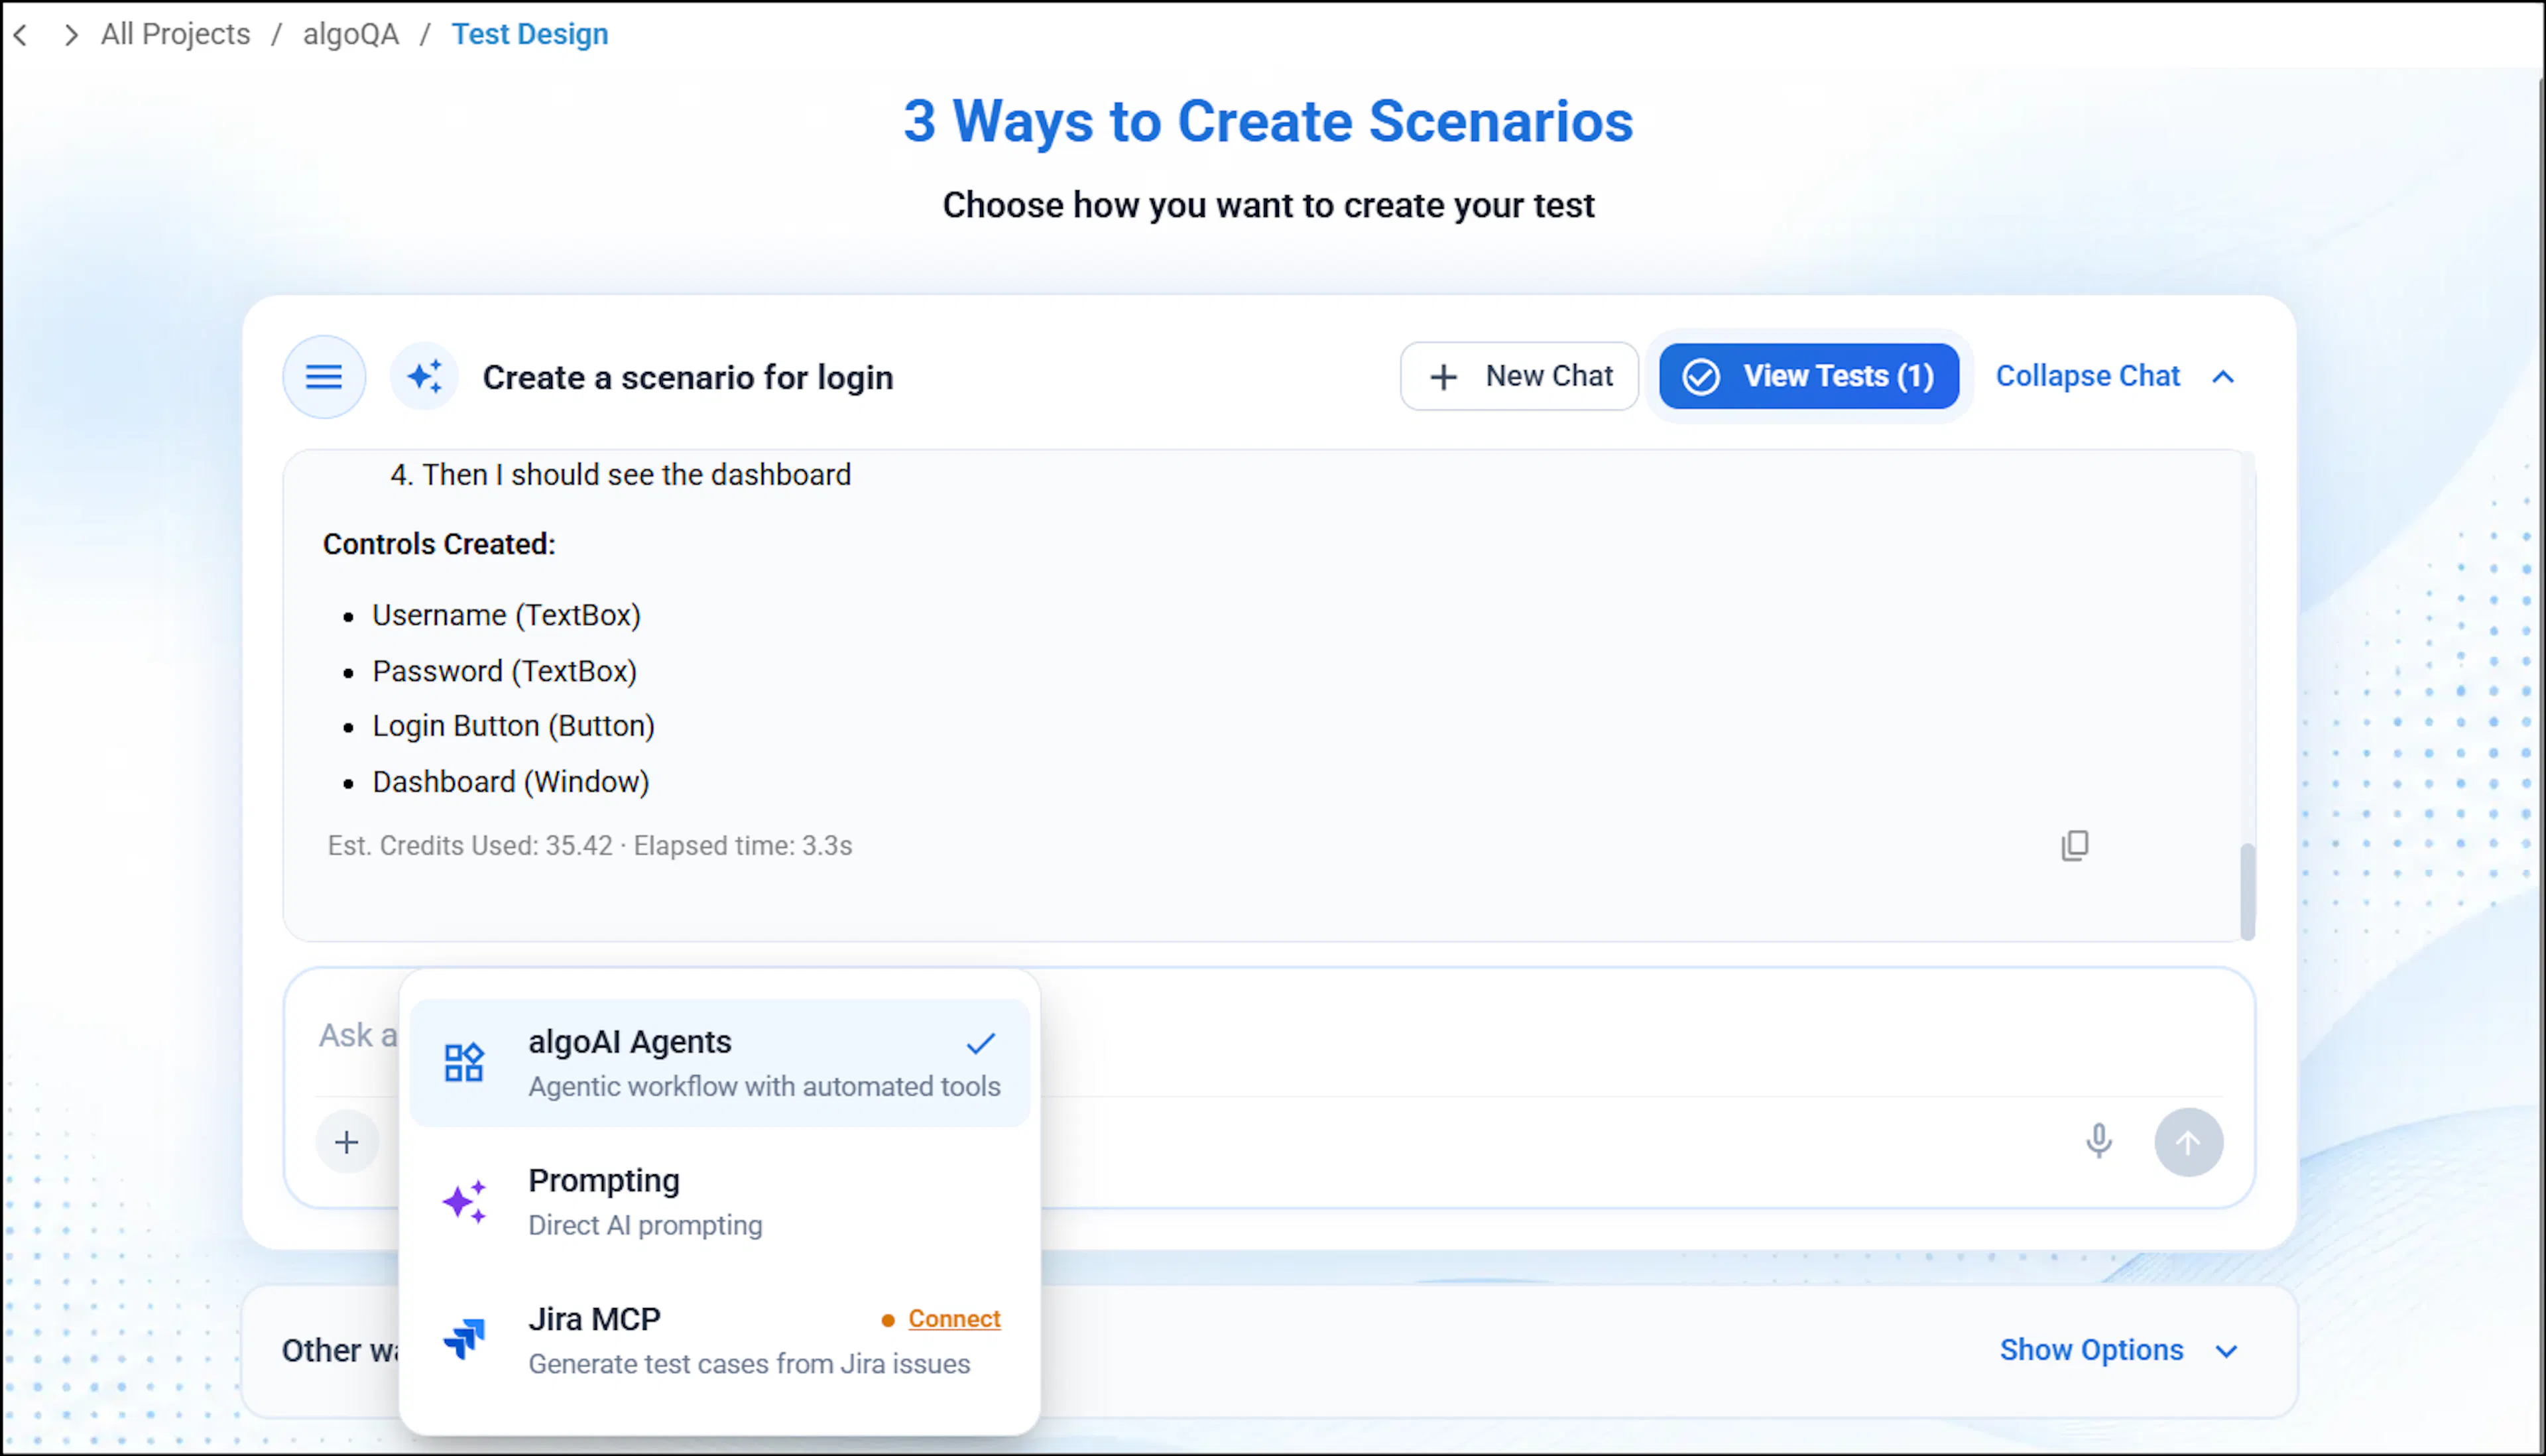Select the algoAI Agents option

click(720, 1062)
